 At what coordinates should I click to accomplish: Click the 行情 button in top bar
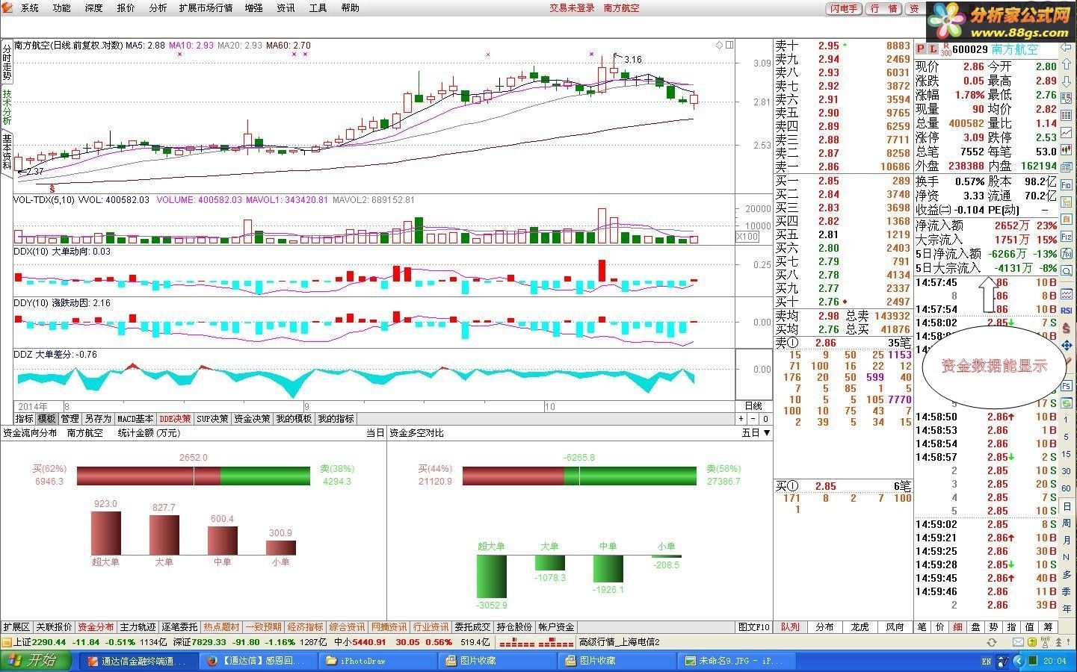(x=885, y=8)
